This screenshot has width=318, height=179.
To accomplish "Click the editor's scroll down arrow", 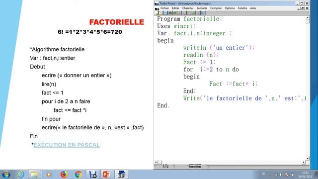I will 308,158.
